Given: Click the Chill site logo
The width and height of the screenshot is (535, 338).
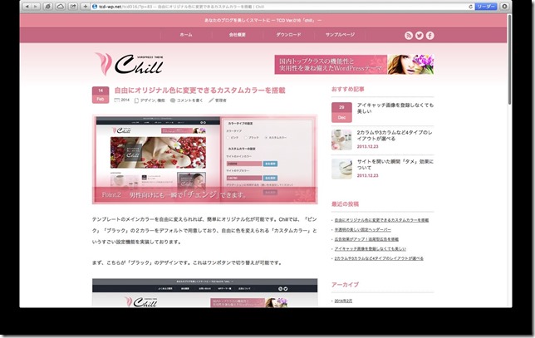Looking at the screenshot, I should (x=129, y=64).
